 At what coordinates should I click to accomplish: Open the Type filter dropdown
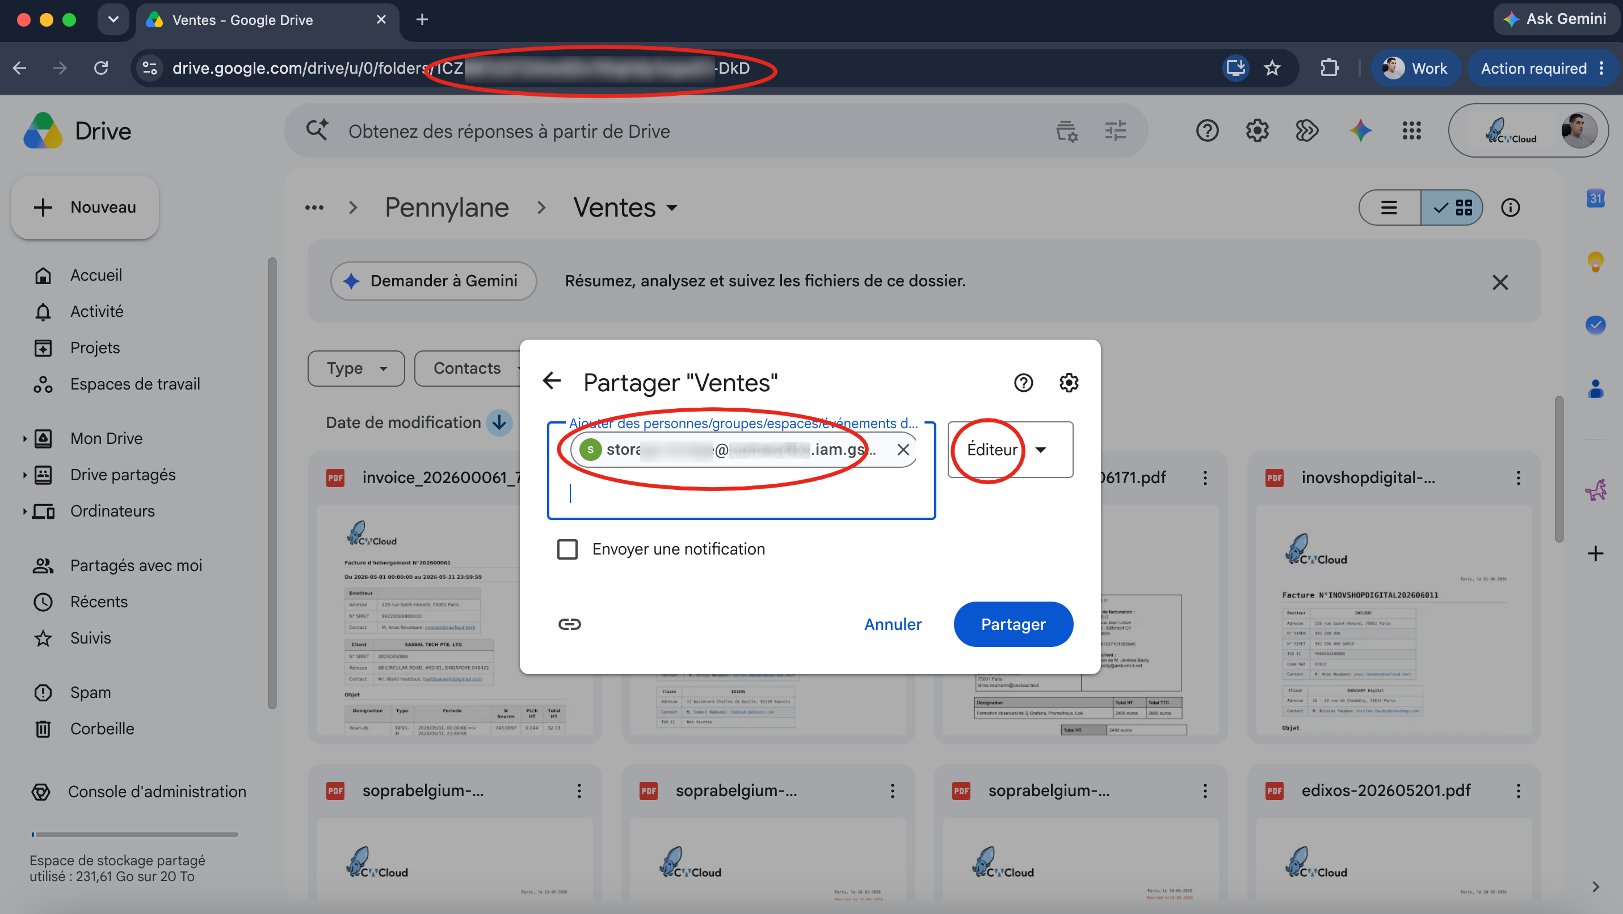[356, 368]
